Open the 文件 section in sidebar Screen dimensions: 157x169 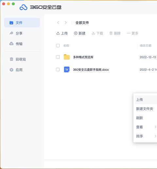click(22, 23)
